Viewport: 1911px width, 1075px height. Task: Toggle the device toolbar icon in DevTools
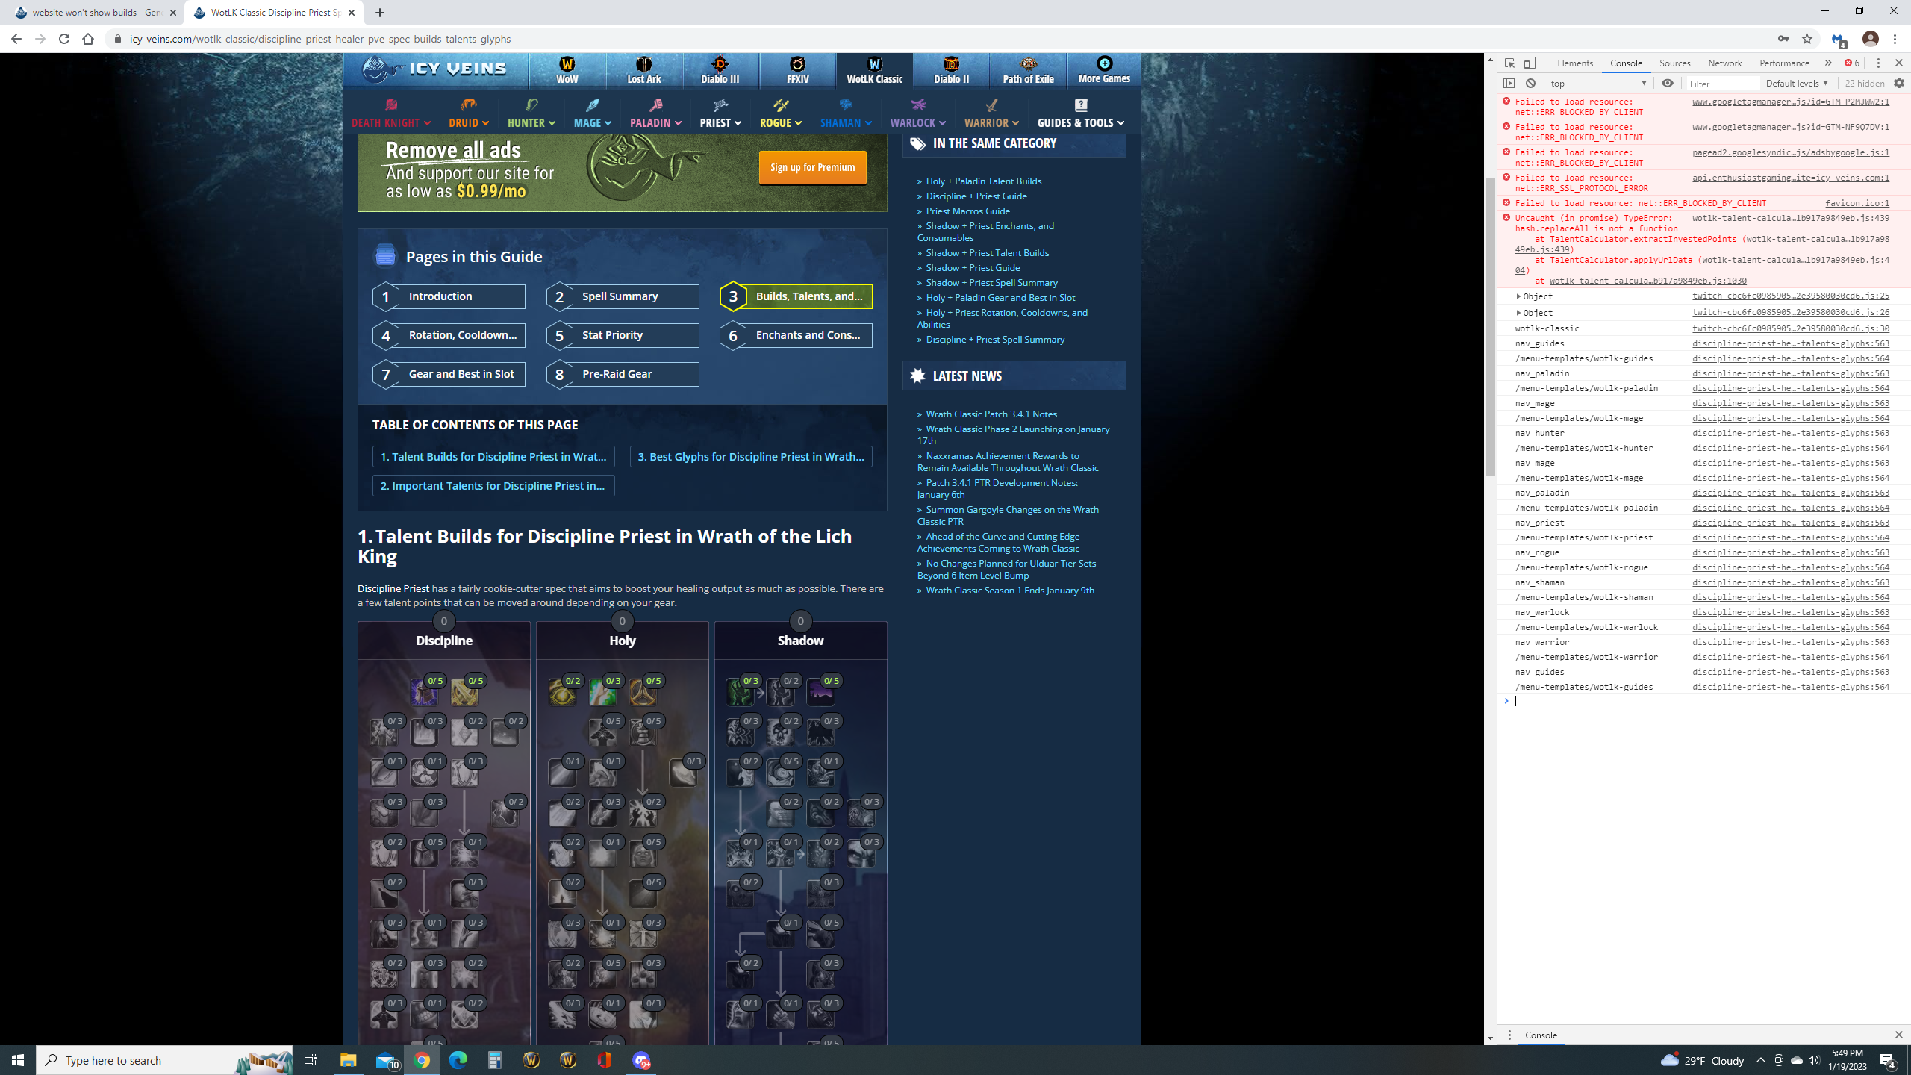click(1530, 63)
